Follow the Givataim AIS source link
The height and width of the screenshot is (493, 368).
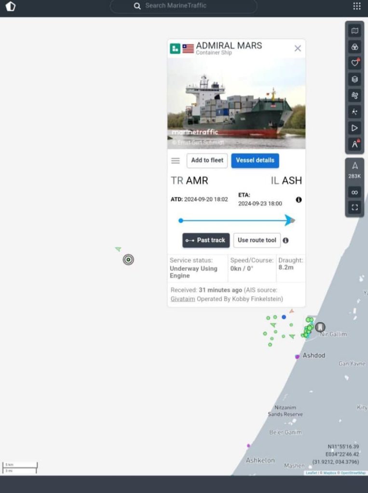coord(183,298)
